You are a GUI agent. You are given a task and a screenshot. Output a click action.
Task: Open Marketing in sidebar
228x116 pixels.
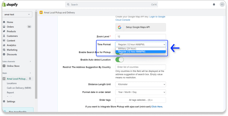coord(12,50)
